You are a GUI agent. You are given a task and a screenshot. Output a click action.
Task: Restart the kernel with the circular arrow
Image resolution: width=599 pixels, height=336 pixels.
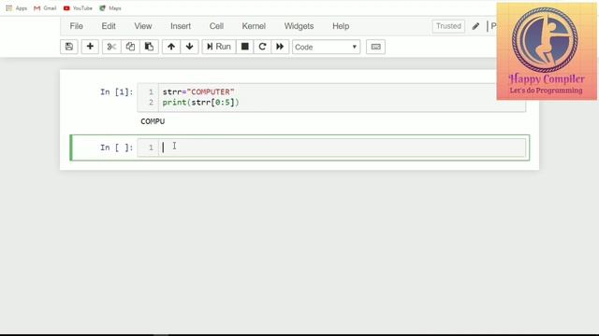pos(262,47)
